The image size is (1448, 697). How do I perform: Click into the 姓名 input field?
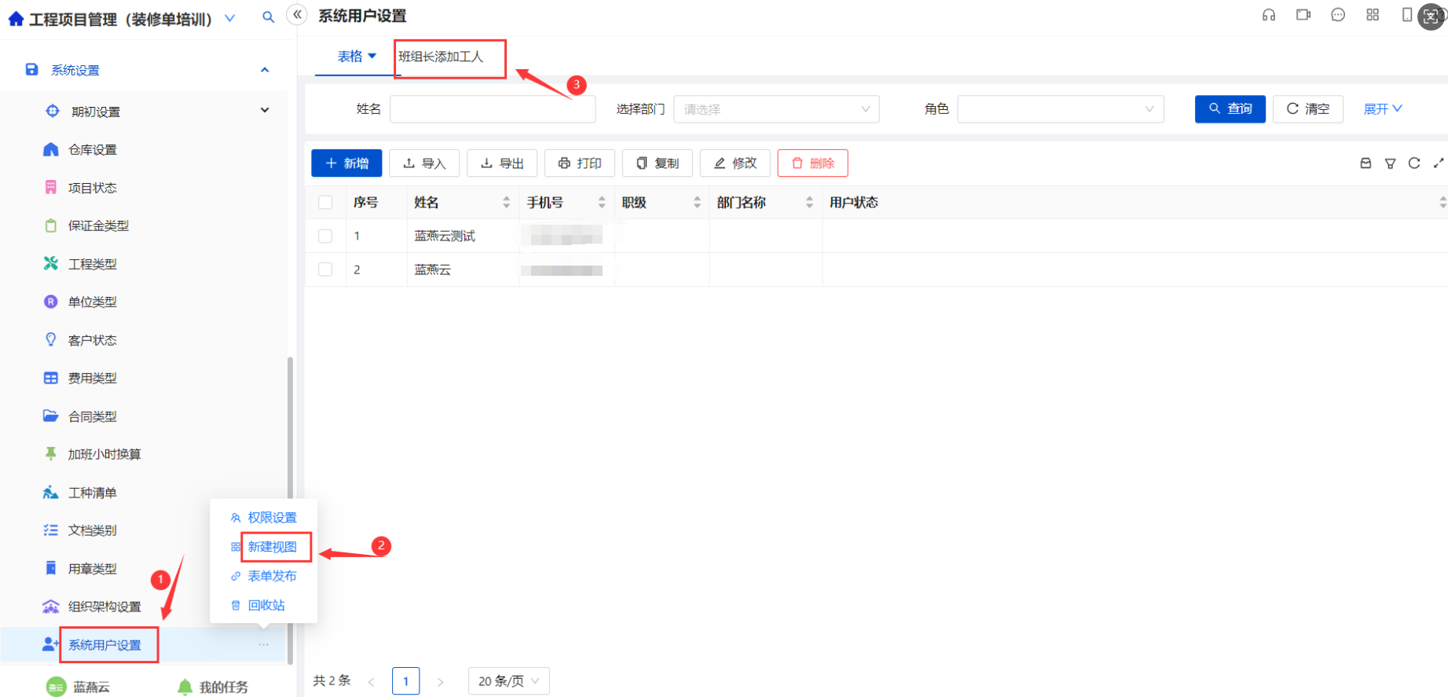pyautogui.click(x=493, y=109)
